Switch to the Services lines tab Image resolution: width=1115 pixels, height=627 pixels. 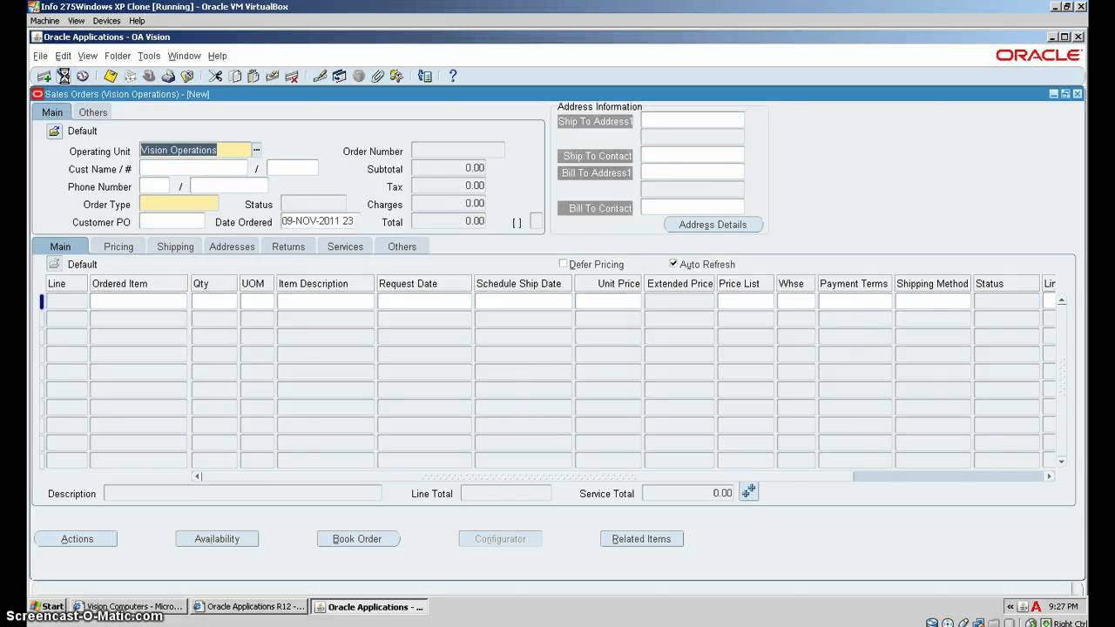tap(345, 246)
